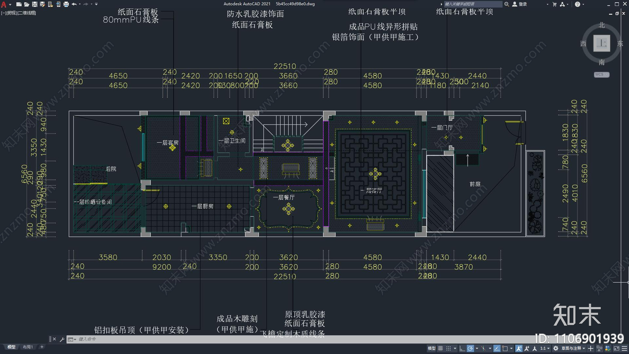Toggle snap mode dots button
Viewport: 629px width, 354px height.
[x=449, y=348]
